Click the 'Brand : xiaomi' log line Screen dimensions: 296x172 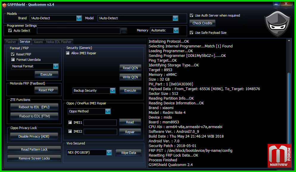pyautogui.click(x=161, y=108)
